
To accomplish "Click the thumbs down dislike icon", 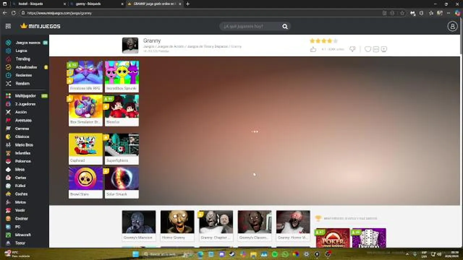I will coord(352,49).
